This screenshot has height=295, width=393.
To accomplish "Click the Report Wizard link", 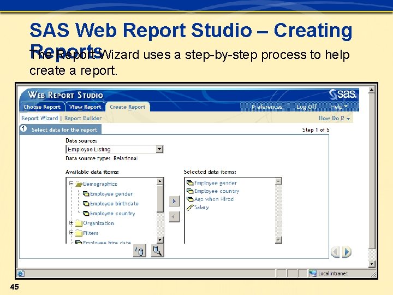I will point(39,118).
